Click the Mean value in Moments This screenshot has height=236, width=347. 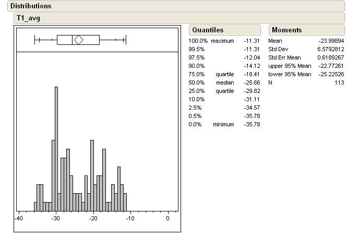coord(331,41)
